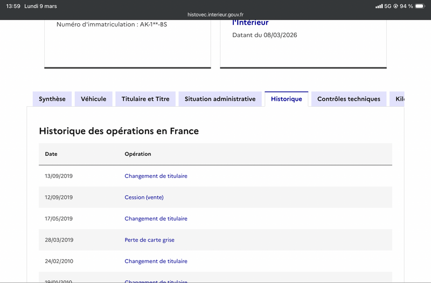Open the Situation administrative tab

(220, 99)
